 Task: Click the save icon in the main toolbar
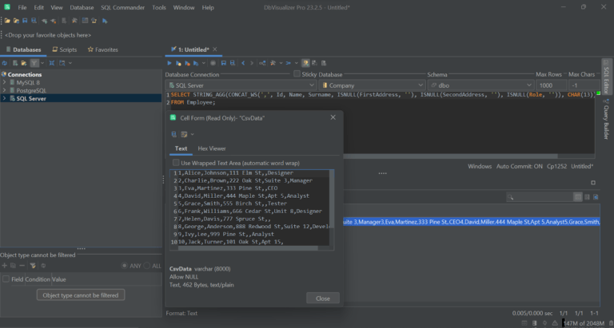24,20
